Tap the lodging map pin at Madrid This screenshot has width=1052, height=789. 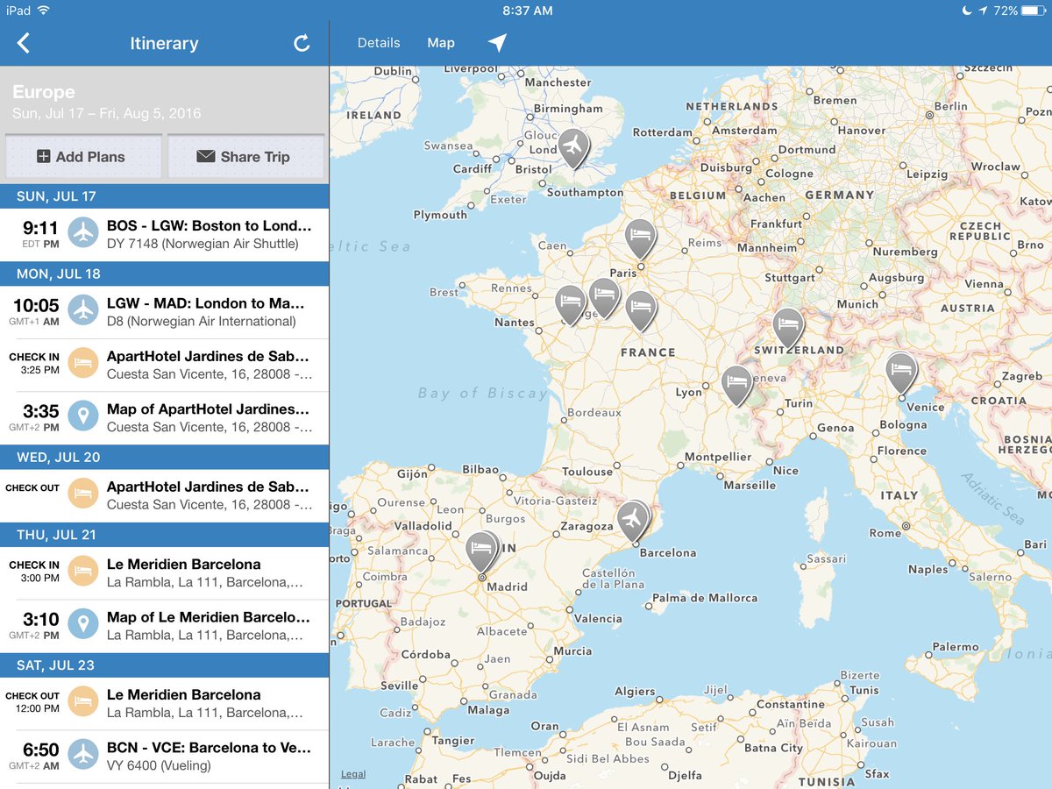(x=481, y=551)
